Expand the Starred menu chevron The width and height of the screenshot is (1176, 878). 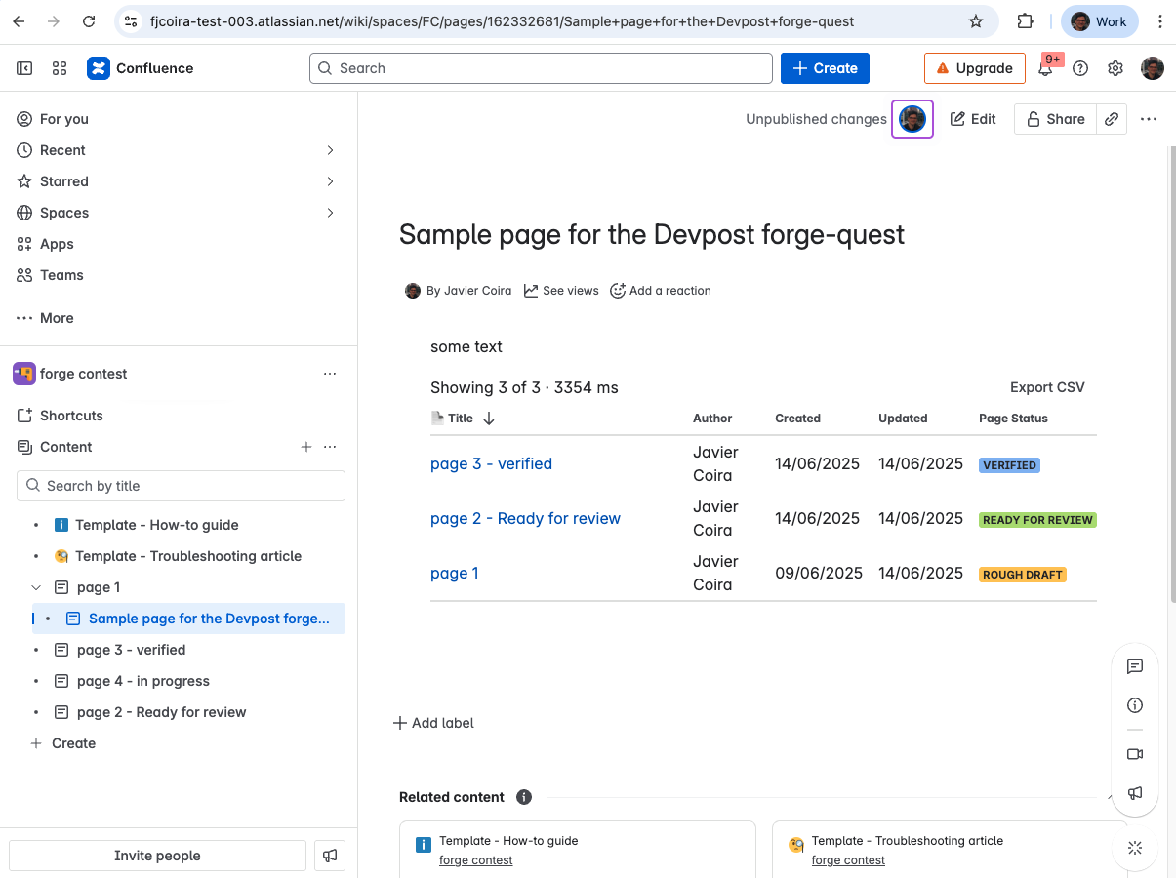(330, 181)
